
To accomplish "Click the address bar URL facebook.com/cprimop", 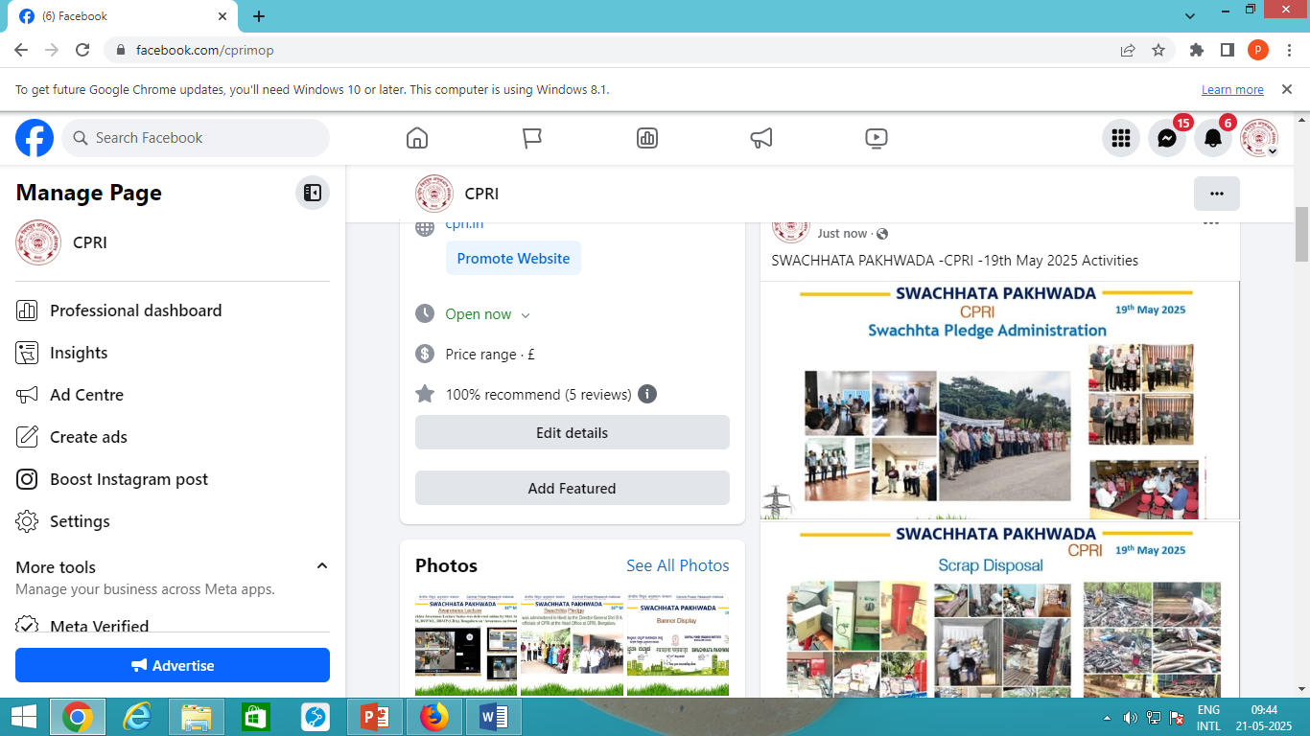I will click(205, 50).
